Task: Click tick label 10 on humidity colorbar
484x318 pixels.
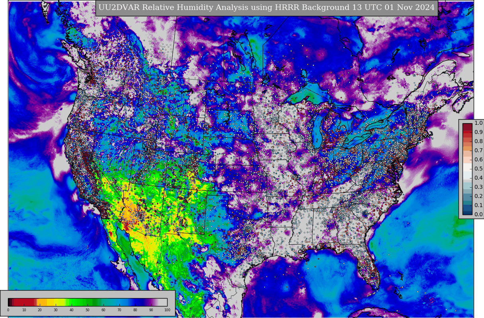Action: [x=24, y=310]
